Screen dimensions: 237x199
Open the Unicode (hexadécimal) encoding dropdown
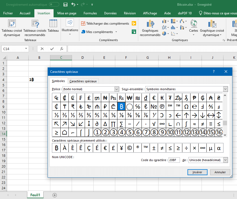coord(225,160)
